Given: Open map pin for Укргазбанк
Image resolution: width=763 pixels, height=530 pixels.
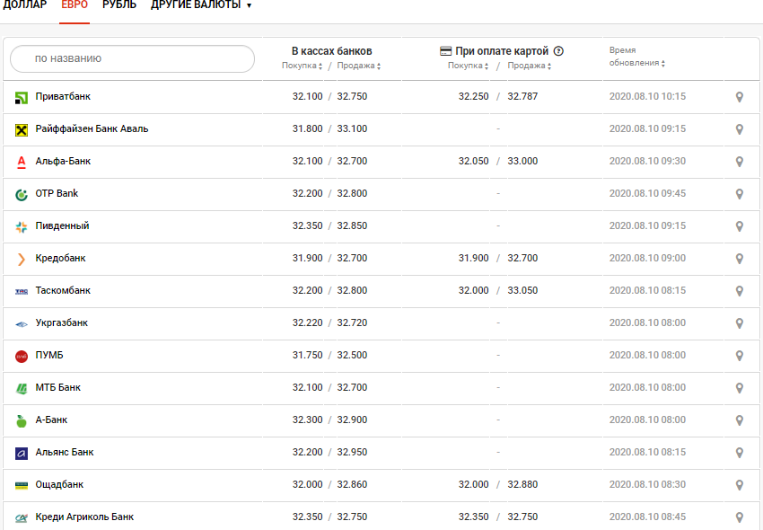Looking at the screenshot, I should tap(739, 323).
